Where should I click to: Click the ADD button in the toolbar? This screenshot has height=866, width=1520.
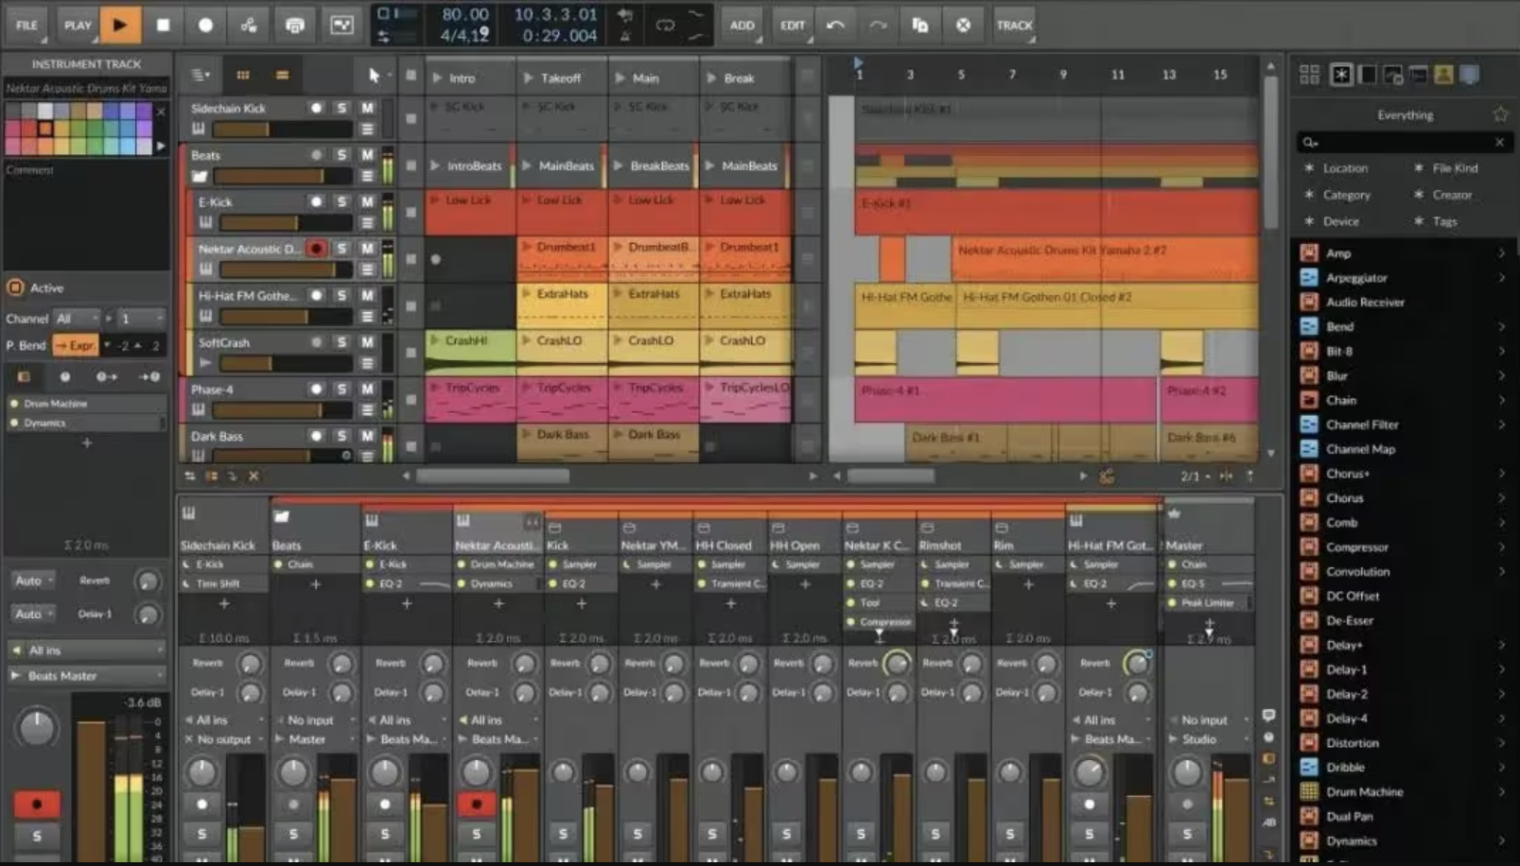(742, 25)
